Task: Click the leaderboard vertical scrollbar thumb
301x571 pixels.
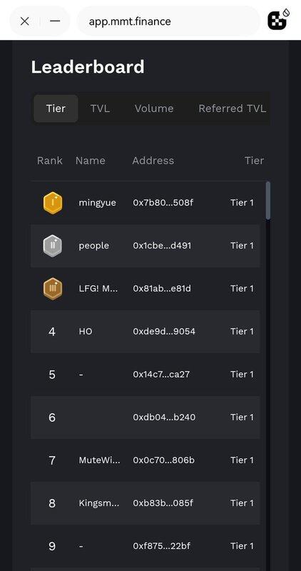Action: tap(268, 201)
